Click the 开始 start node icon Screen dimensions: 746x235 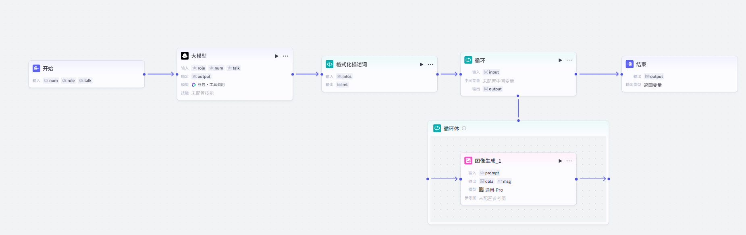pos(36,68)
